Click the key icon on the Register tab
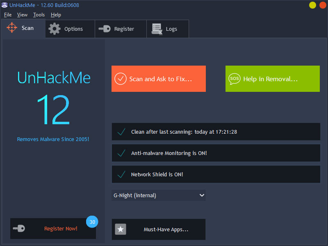The width and height of the screenshot is (328, 246). [x=105, y=29]
